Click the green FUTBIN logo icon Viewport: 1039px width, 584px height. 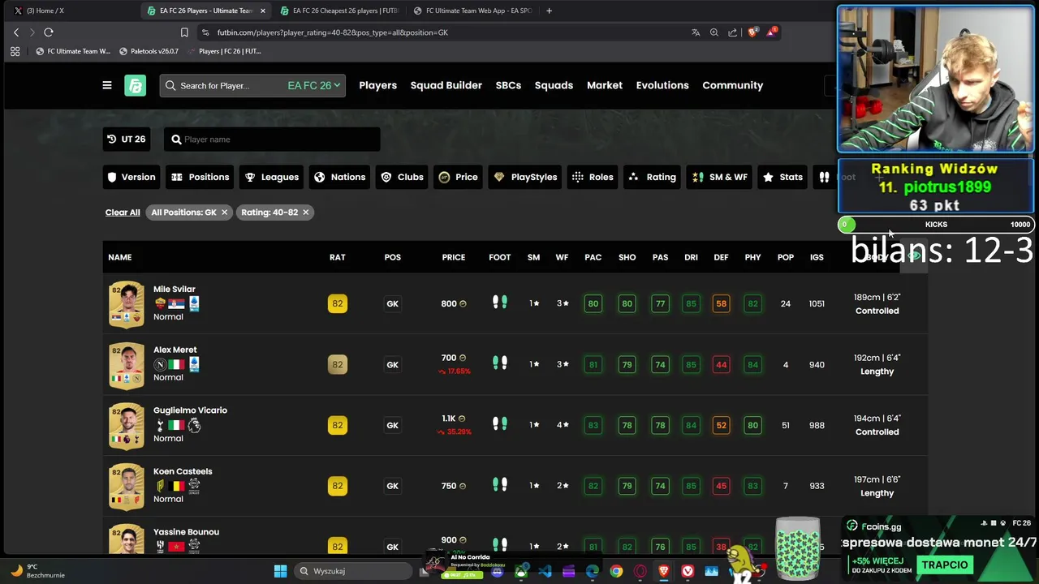135,85
